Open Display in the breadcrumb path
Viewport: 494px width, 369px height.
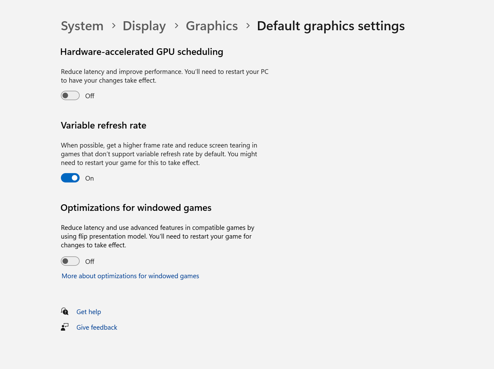pyautogui.click(x=144, y=26)
